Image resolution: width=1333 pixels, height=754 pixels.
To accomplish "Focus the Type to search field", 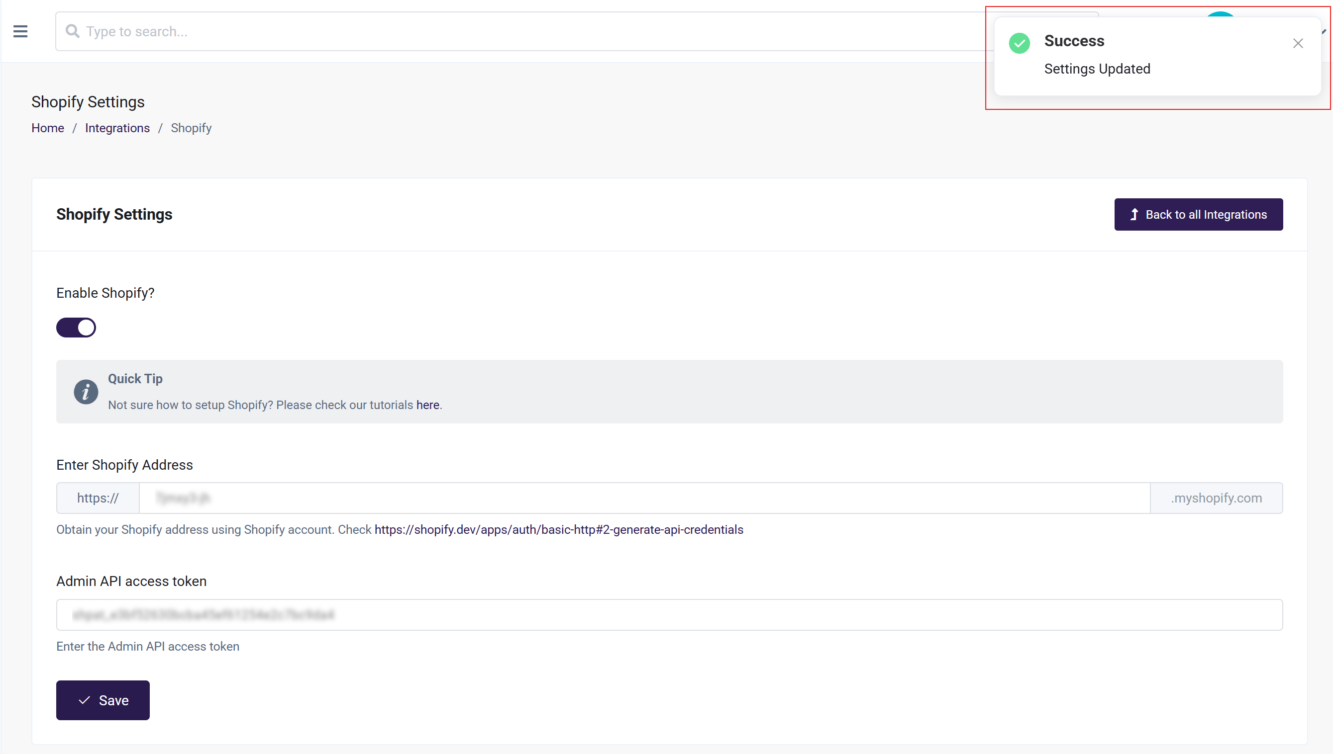I will pyautogui.click(x=518, y=32).
